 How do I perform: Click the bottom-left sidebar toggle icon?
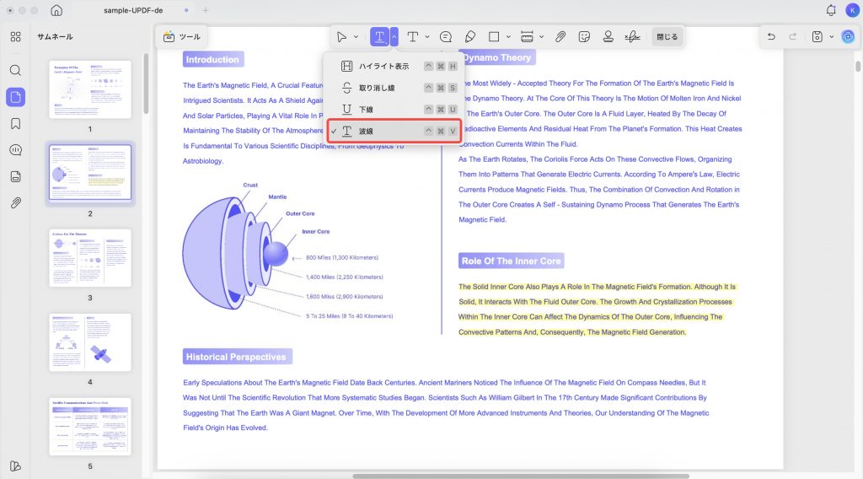coord(15,466)
